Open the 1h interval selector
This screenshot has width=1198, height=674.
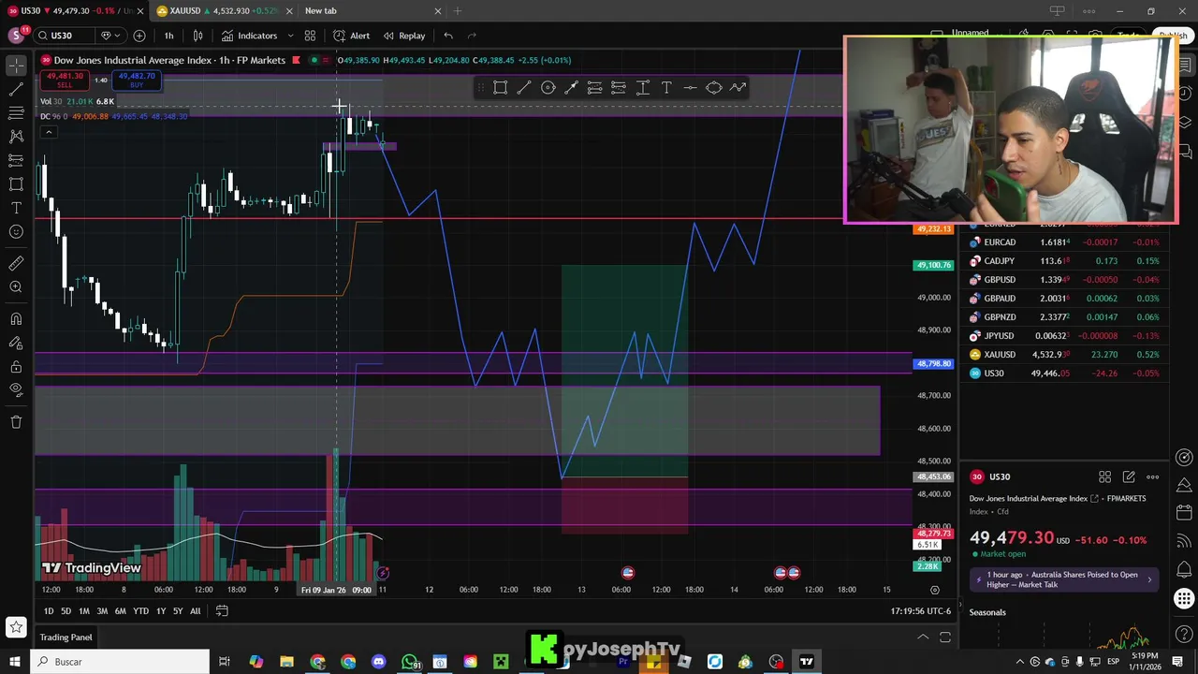point(168,36)
